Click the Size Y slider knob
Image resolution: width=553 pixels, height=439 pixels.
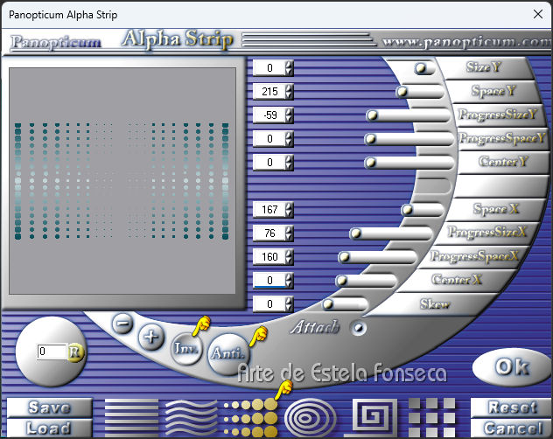click(421, 68)
